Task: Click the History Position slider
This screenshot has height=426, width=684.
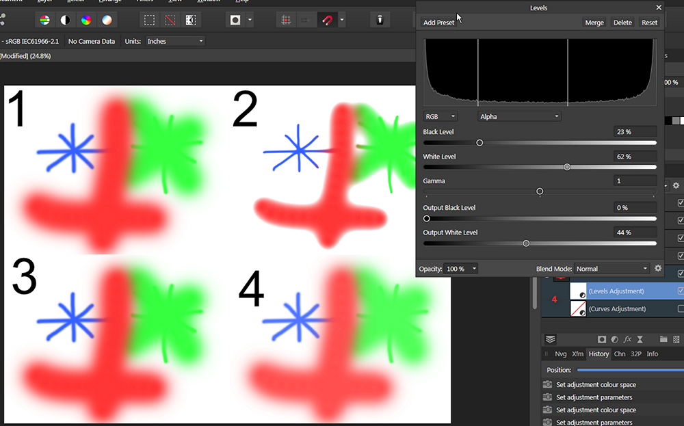Action: coord(631,370)
